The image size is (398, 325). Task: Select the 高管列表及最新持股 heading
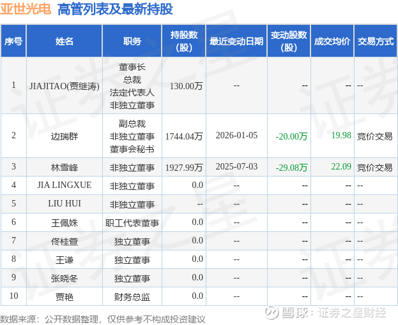click(x=115, y=10)
